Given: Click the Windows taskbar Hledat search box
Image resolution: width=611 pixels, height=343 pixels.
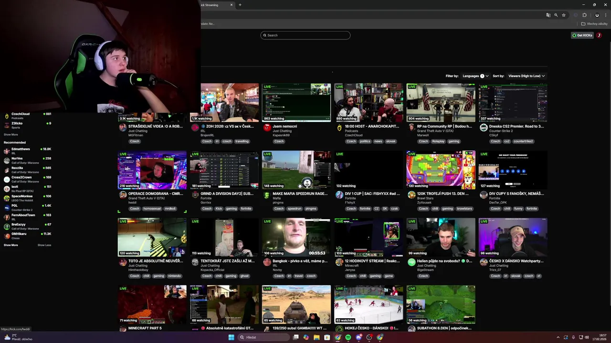Looking at the screenshot, I should click(x=264, y=337).
